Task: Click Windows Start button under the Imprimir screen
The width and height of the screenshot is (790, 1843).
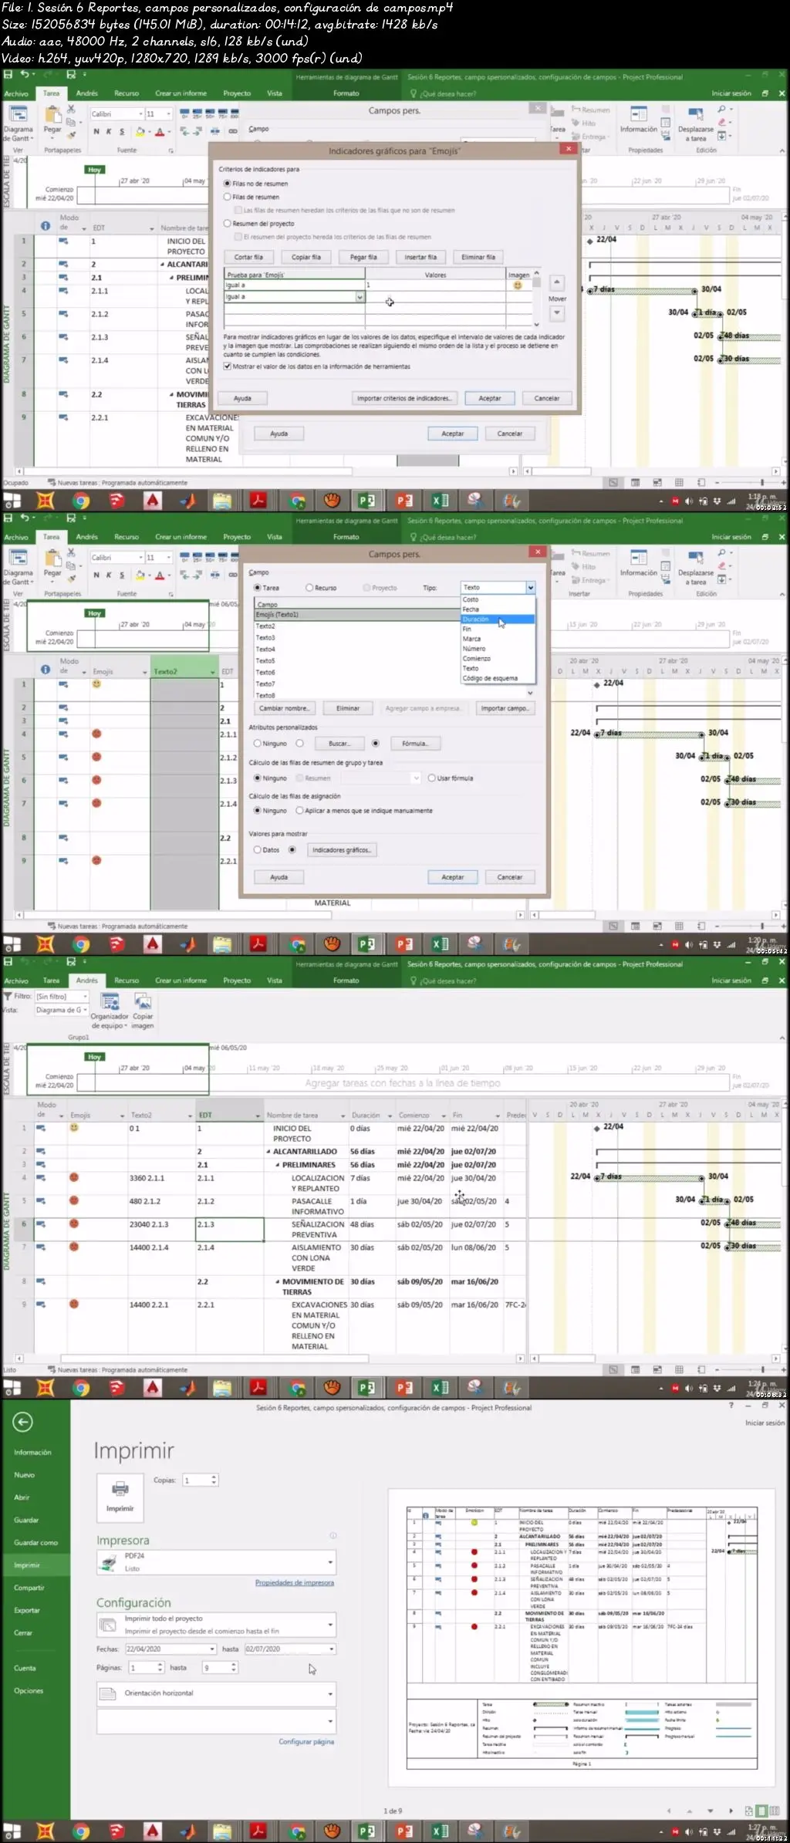Action: coord(12,1831)
